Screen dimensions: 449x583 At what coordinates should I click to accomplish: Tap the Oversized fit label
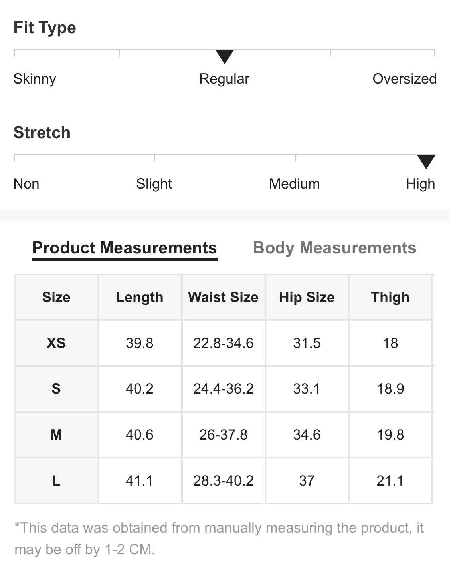coord(404,79)
